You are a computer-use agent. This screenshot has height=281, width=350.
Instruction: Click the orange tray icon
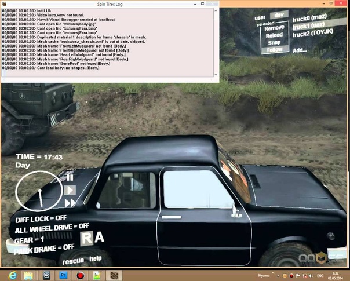(285, 276)
